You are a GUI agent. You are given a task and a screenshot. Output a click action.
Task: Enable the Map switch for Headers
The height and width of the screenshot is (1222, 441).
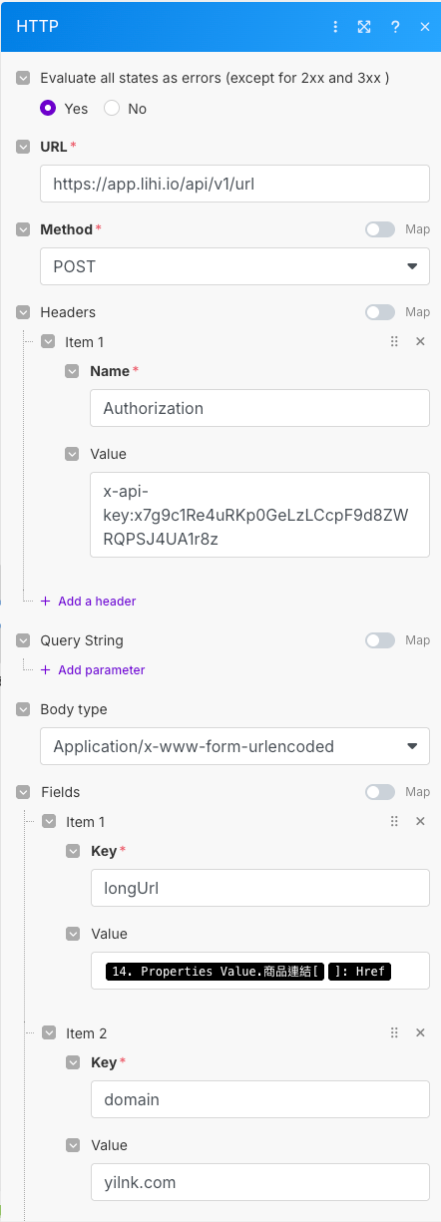380,312
